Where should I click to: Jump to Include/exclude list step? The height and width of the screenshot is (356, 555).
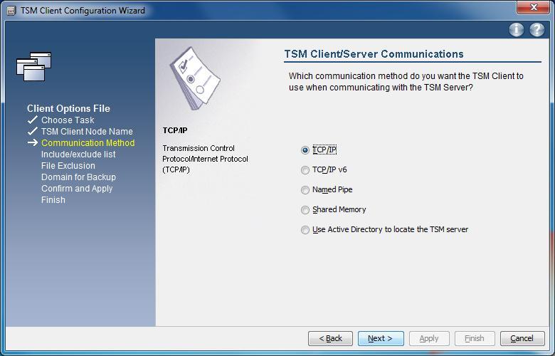pyautogui.click(x=78, y=155)
